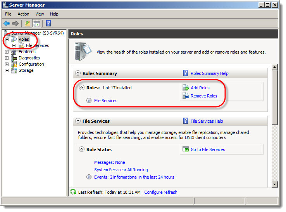
Task: Open the Action menu
Action: [x=23, y=14]
